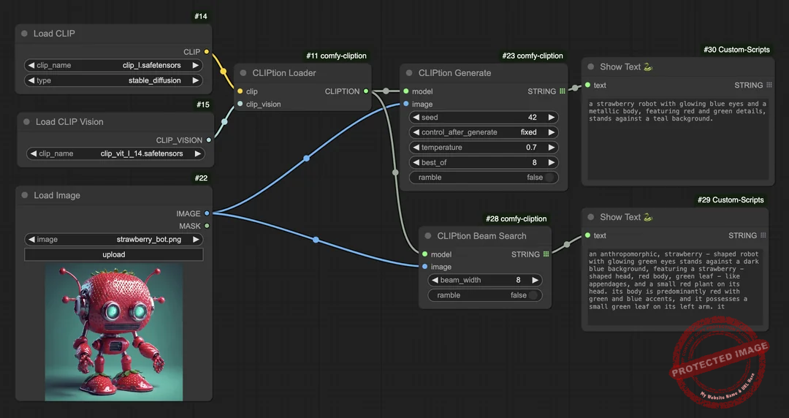Open control_after_generate fixed selector
This screenshot has width=789, height=418.
(x=484, y=132)
